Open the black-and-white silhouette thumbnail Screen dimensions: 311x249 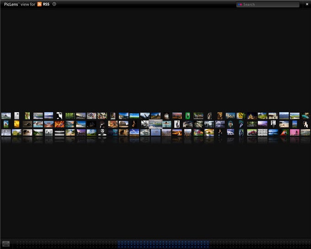click(x=59, y=115)
